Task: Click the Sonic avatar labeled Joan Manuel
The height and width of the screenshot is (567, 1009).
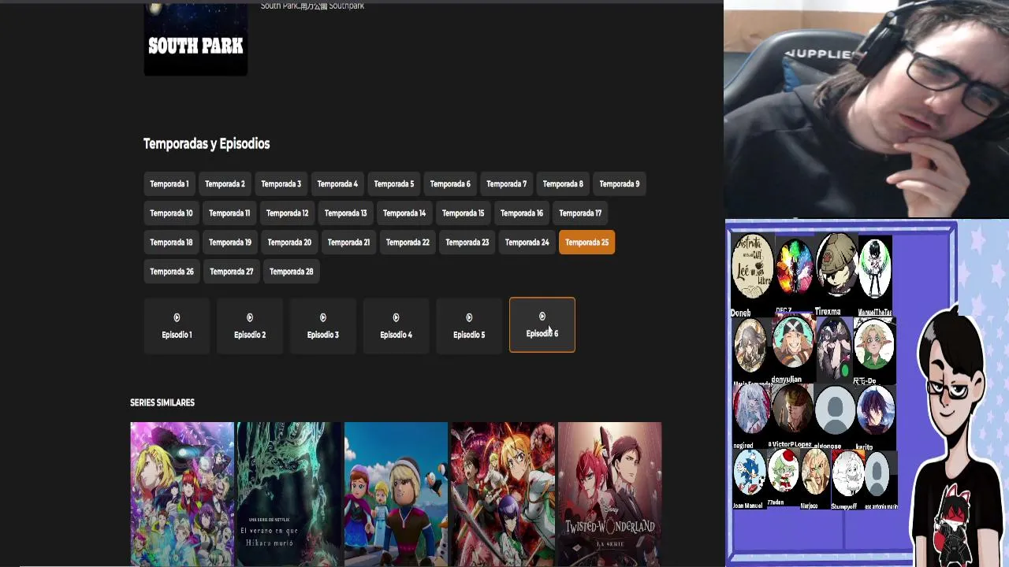Action: [x=750, y=472]
